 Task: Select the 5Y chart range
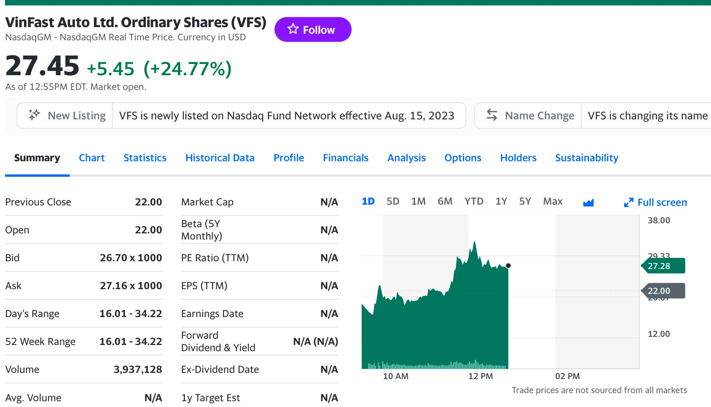525,201
